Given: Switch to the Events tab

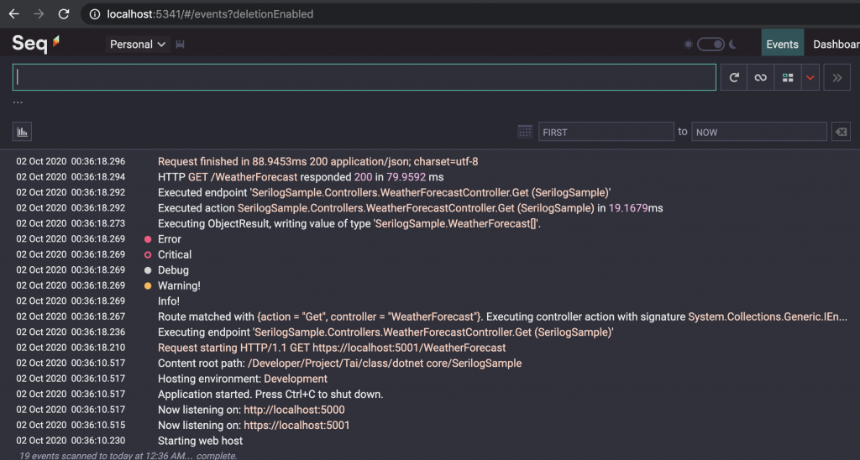Looking at the screenshot, I should pyautogui.click(x=782, y=44).
